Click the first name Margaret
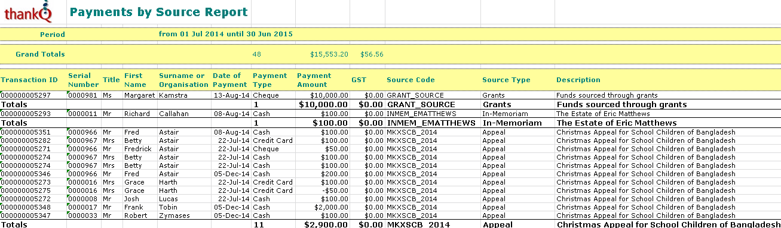Image resolution: width=781 pixels, height=228 pixels. pos(139,95)
